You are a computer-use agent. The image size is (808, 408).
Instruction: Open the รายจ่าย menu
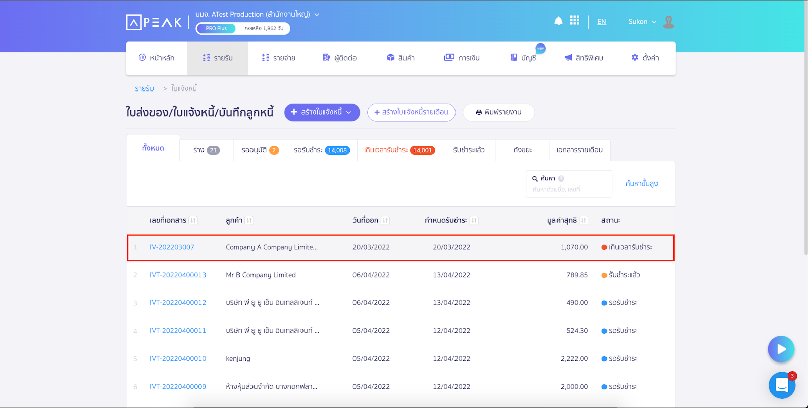tap(279, 58)
